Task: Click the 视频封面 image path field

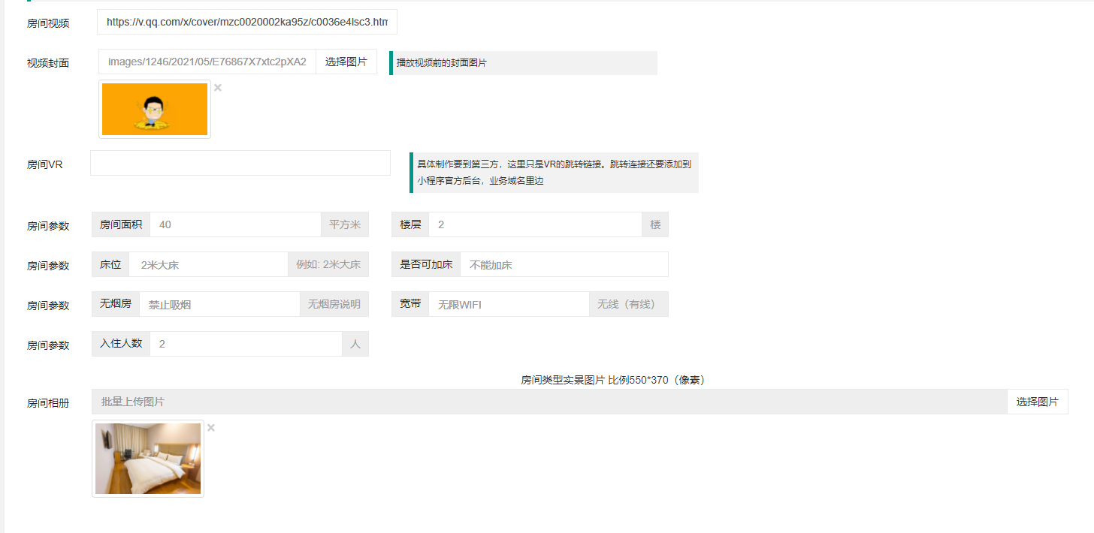Action: (x=207, y=62)
